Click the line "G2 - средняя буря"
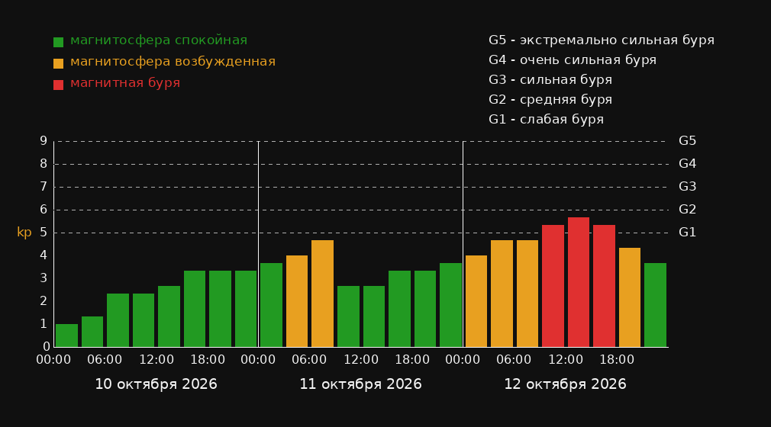771x427 pixels. pos(550,99)
